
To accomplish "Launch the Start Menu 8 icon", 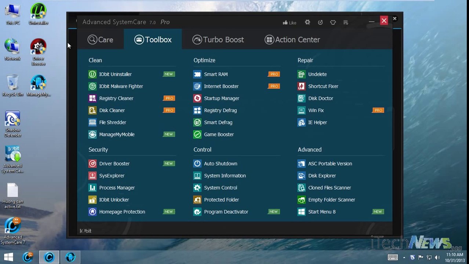I will tap(301, 212).
